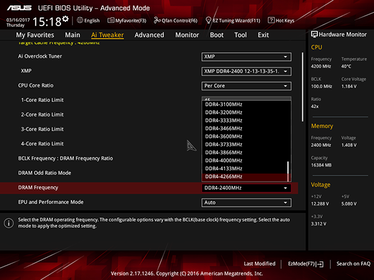Switch to My Favorites tab

coord(35,35)
